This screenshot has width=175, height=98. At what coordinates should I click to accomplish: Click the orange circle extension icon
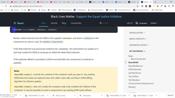click(157, 6)
